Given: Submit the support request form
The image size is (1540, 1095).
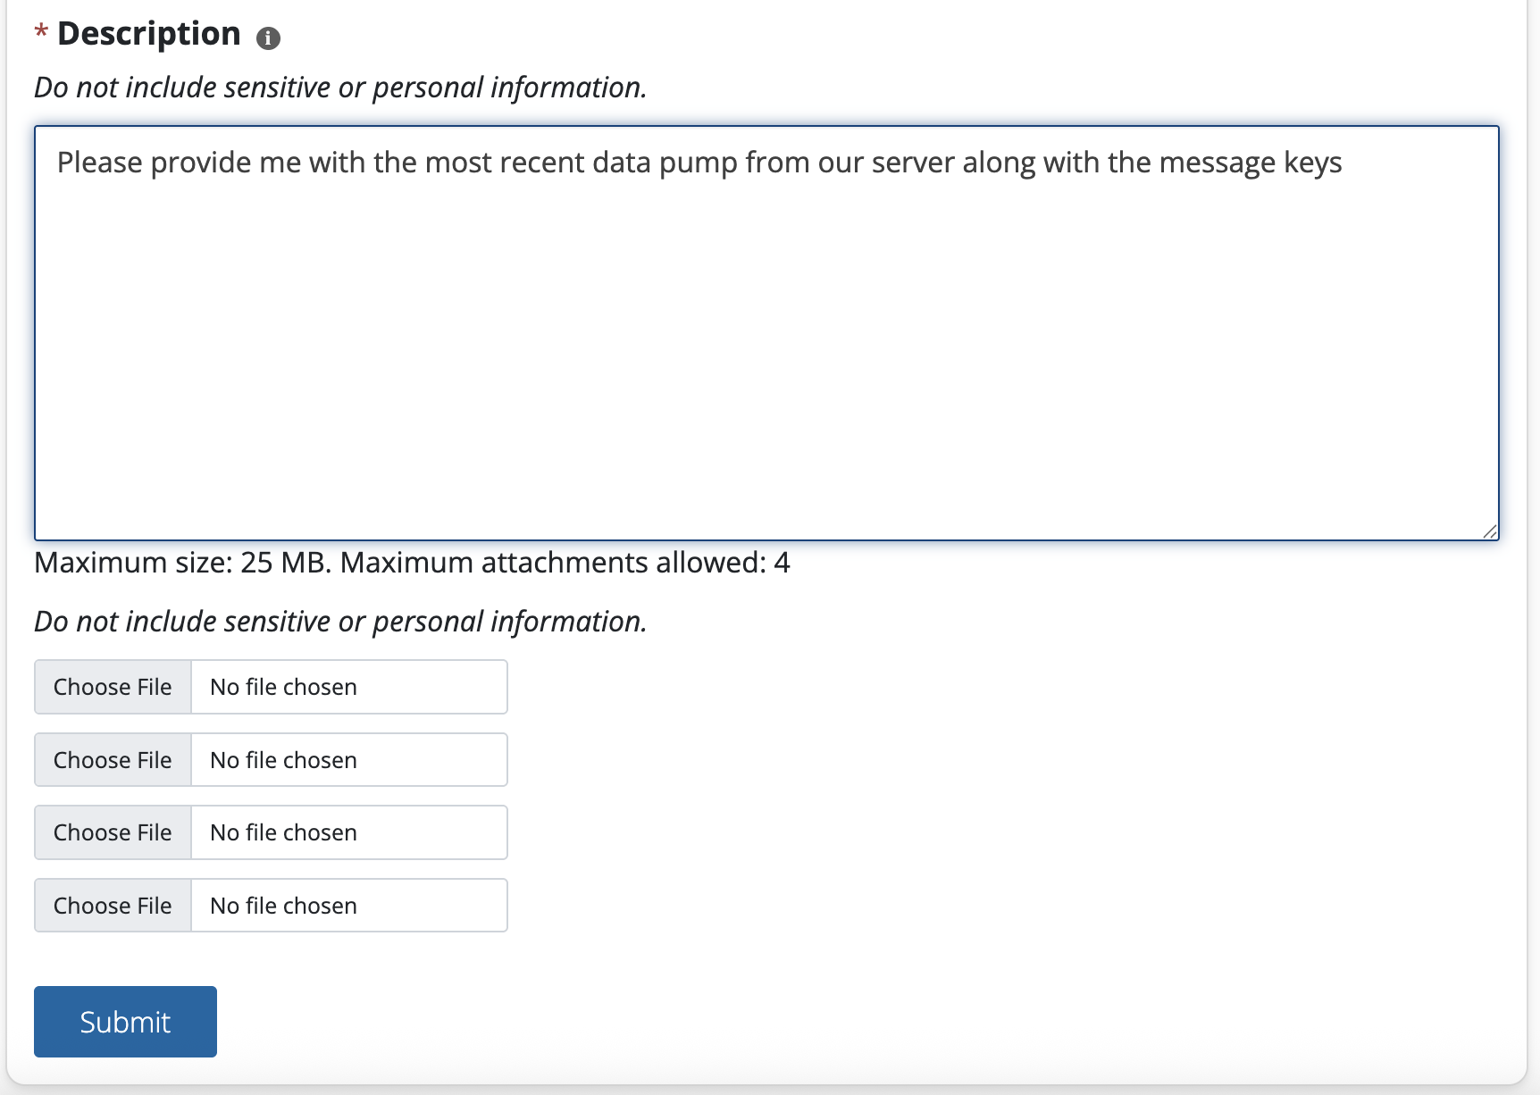Looking at the screenshot, I should pyautogui.click(x=124, y=1021).
